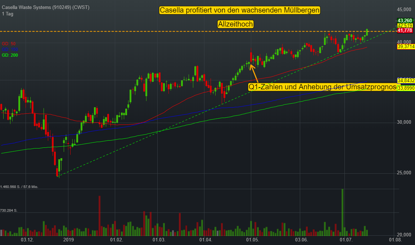This screenshot has height=245, width=415.
Task: Click the "Casella profitiert von den wachsenden Müllbergen" annotation
Action: pos(239,10)
